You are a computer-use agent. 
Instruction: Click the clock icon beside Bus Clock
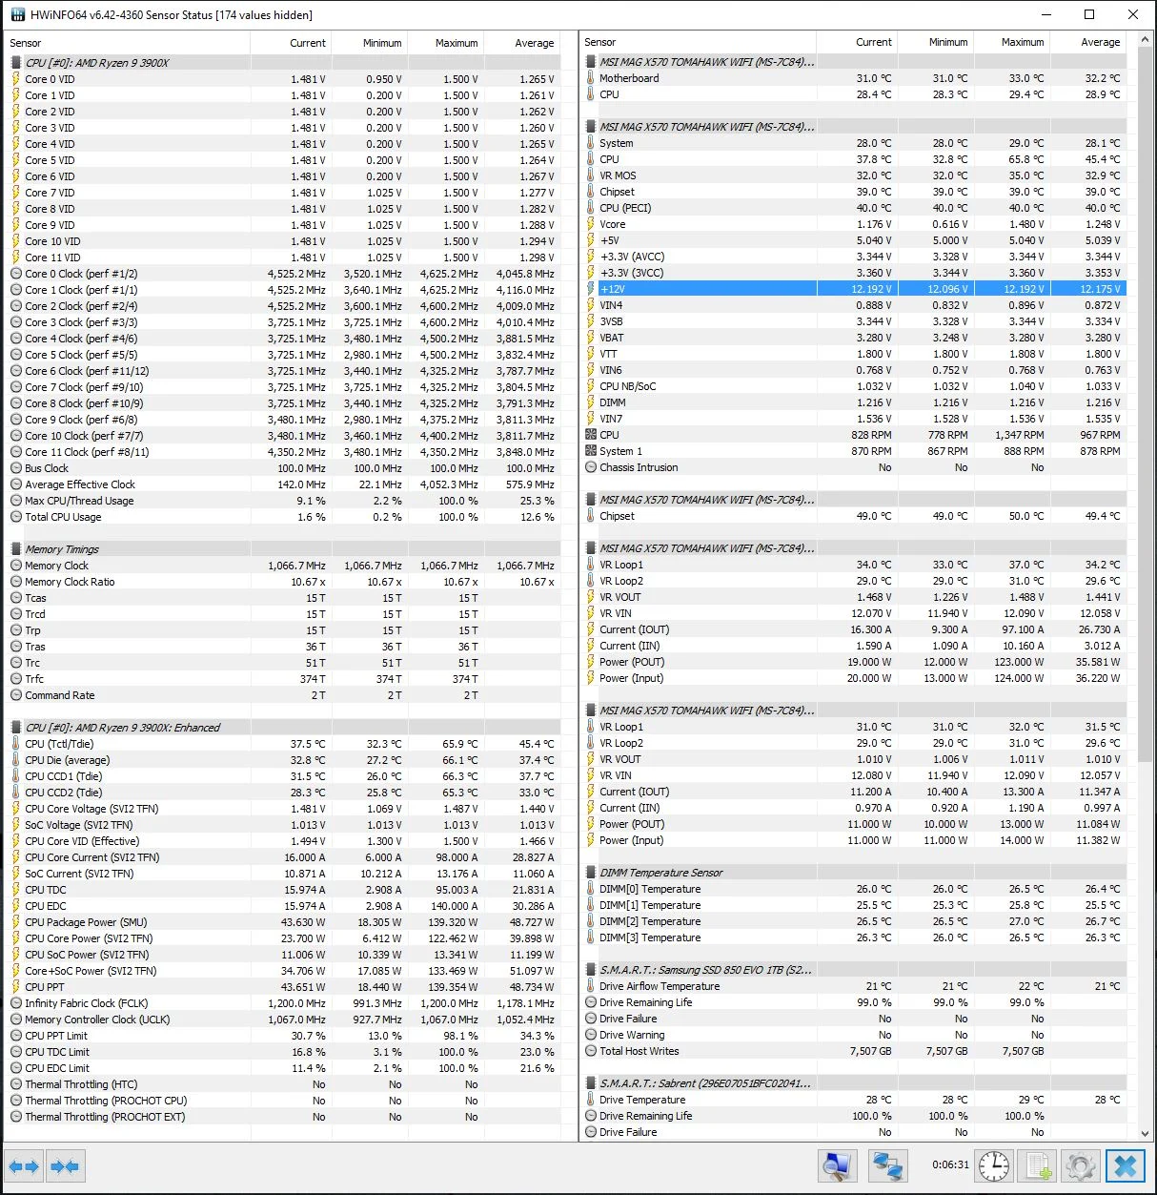coord(16,468)
